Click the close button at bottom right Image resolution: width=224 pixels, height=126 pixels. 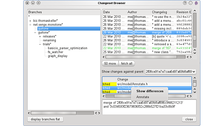click(x=189, y=119)
